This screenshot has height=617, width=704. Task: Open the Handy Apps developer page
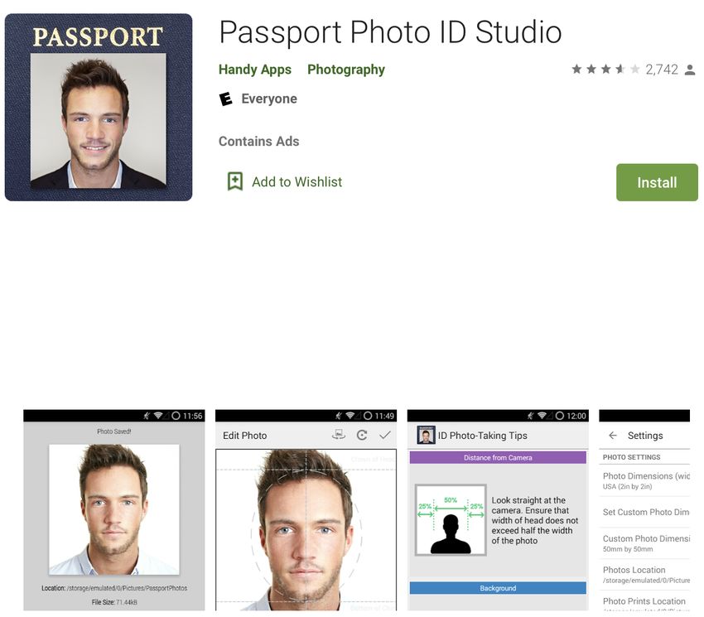coord(255,70)
